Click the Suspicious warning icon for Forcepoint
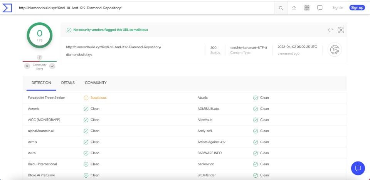The height and width of the screenshot is (180, 370). (86, 98)
